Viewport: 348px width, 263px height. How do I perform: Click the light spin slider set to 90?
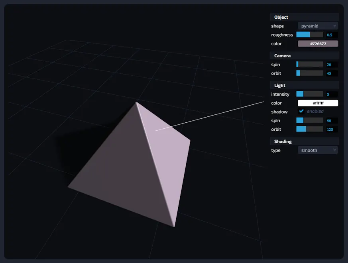click(x=310, y=120)
